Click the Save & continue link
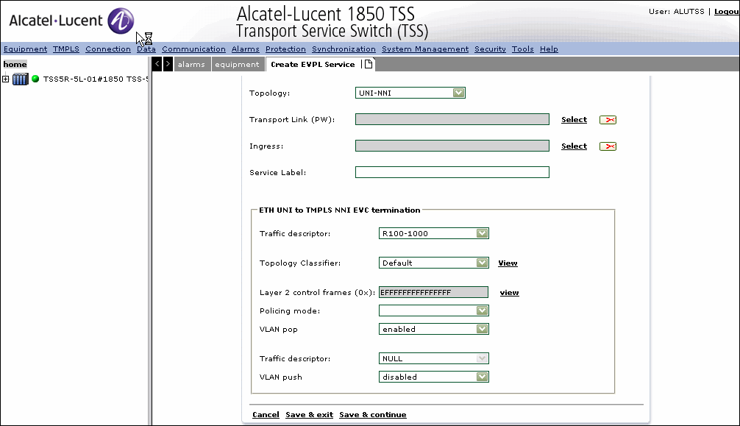 pos(373,415)
